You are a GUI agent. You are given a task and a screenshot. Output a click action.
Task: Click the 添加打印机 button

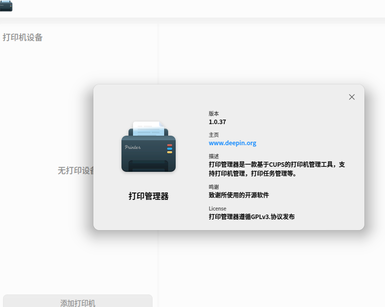pyautogui.click(x=78, y=301)
